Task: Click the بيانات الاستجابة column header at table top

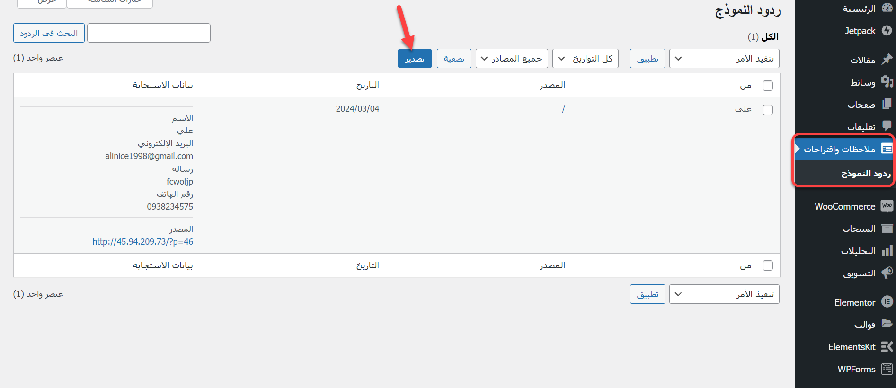Action: tap(163, 85)
